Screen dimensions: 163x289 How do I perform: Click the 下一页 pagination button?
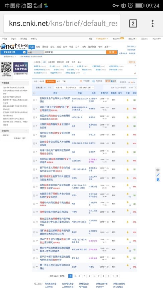click(x=115, y=276)
